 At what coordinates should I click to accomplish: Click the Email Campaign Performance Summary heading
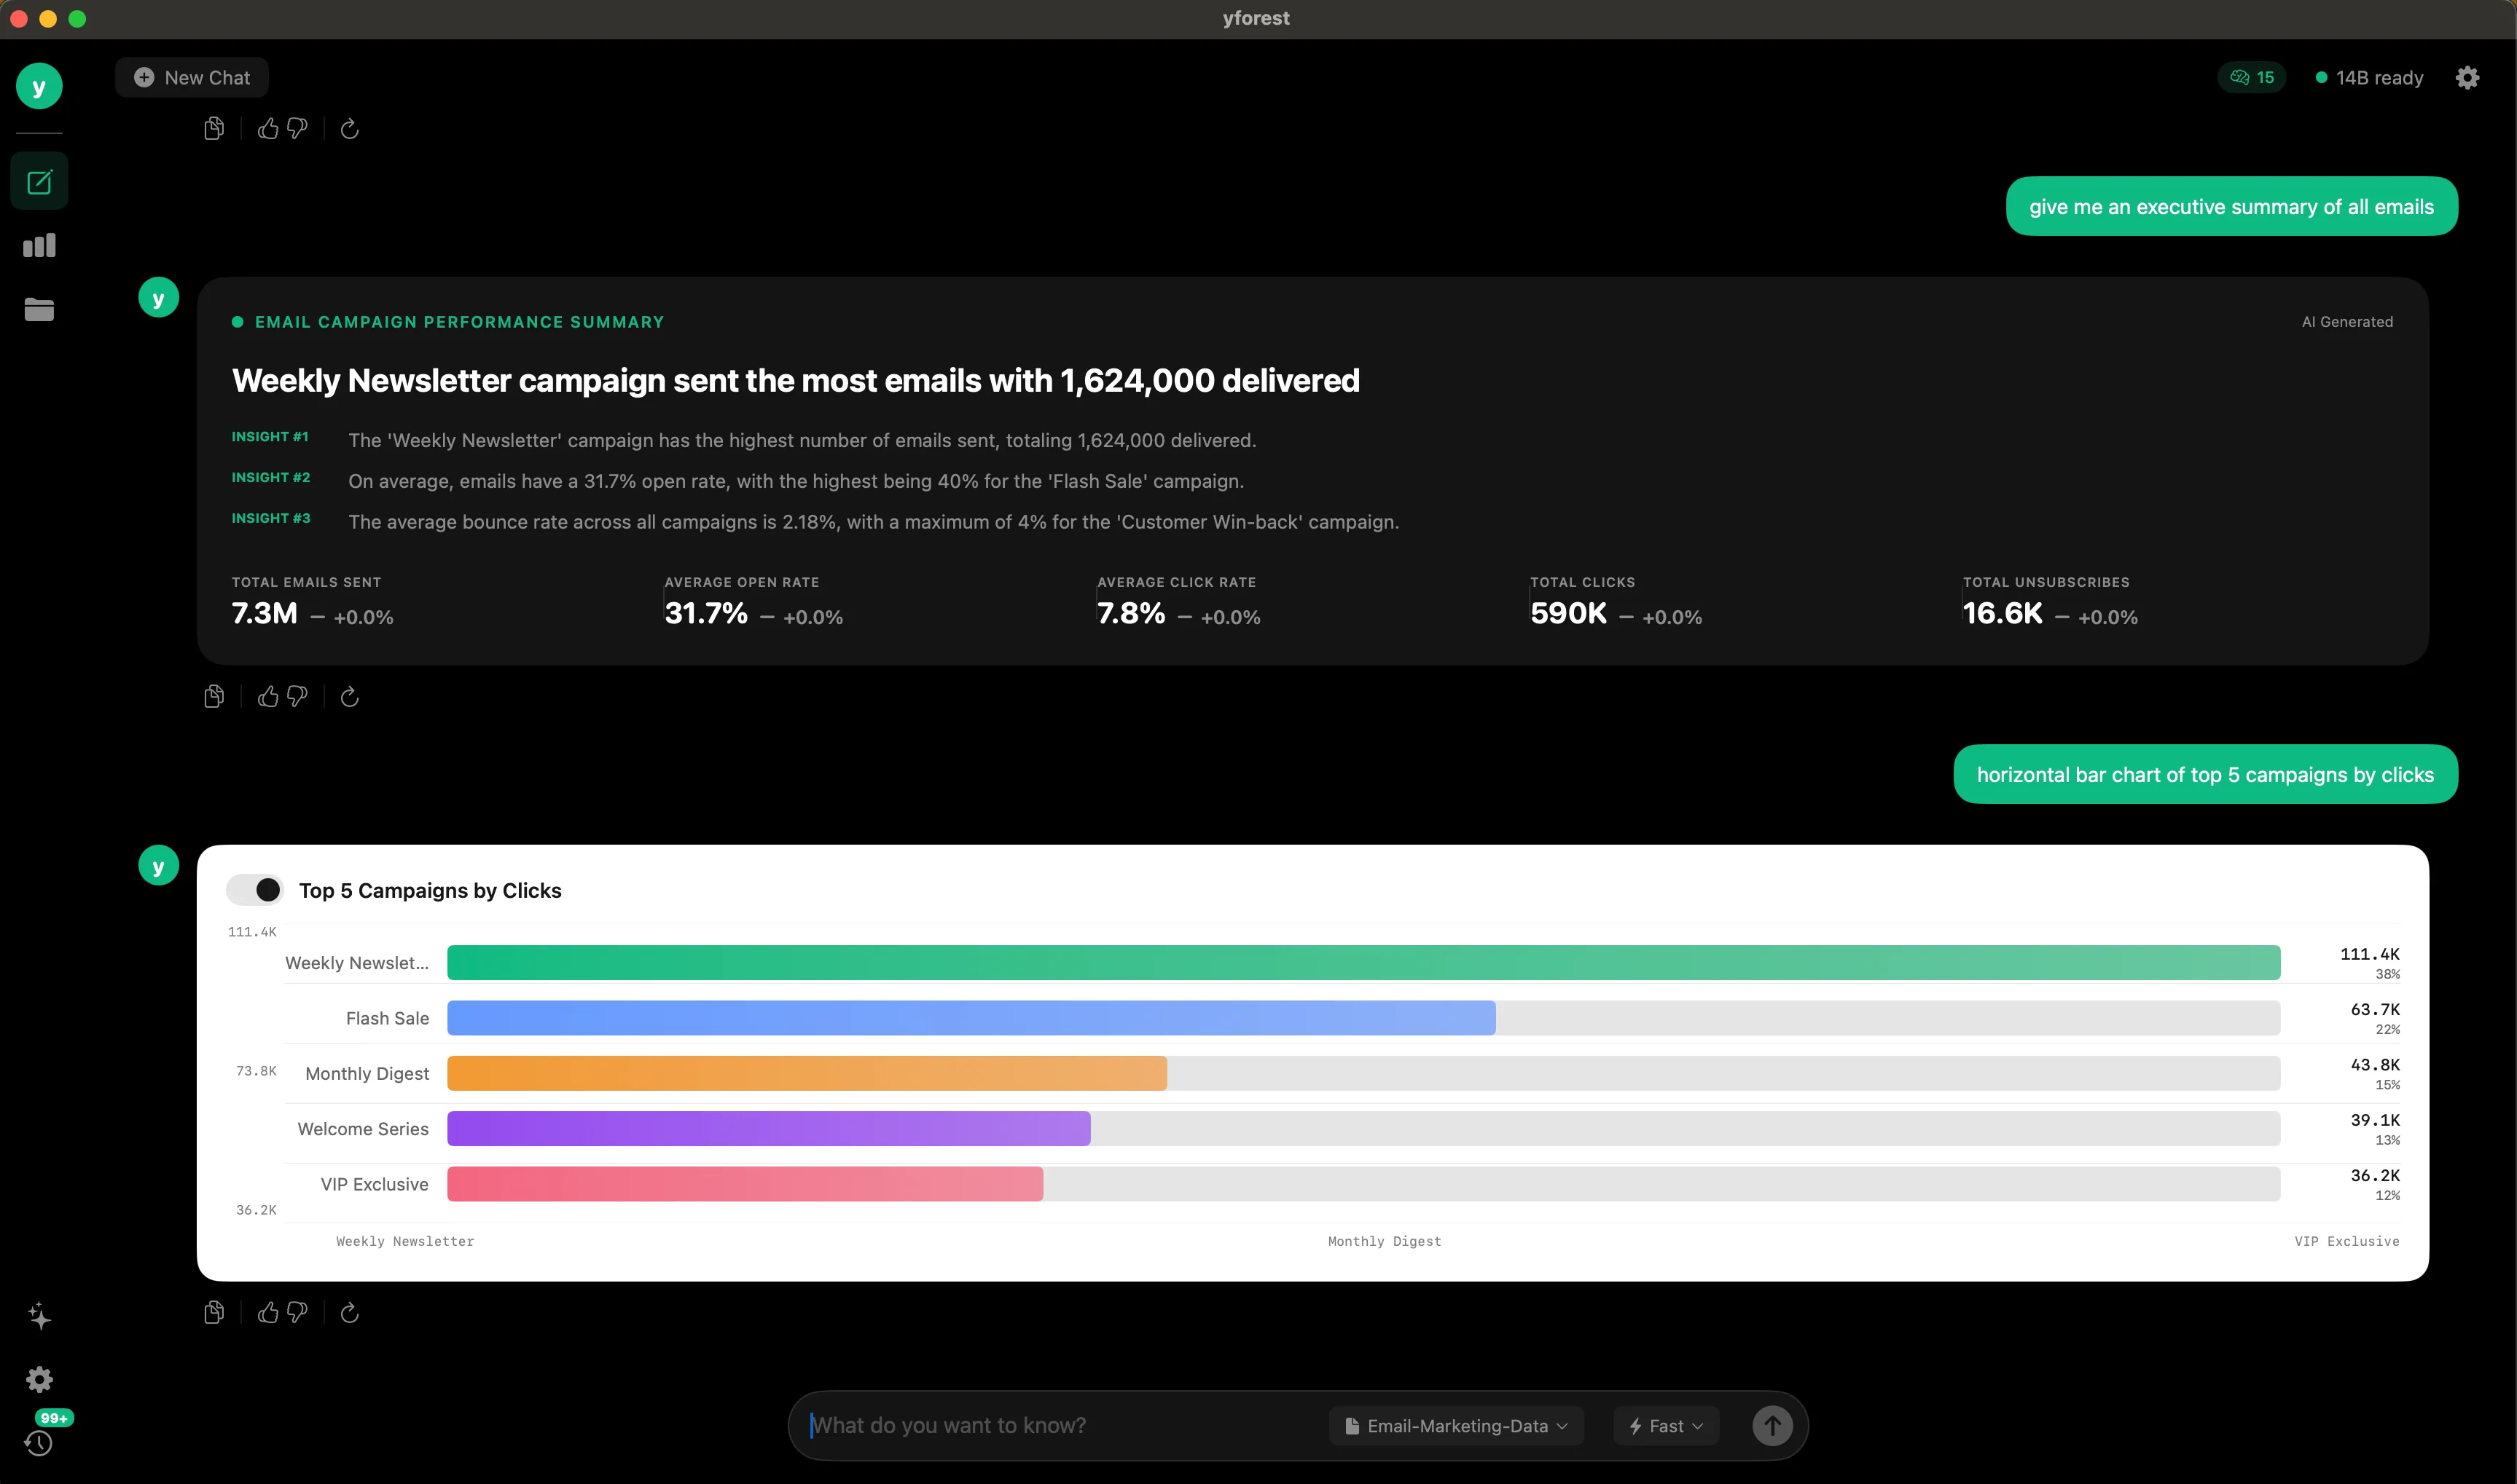459,322
